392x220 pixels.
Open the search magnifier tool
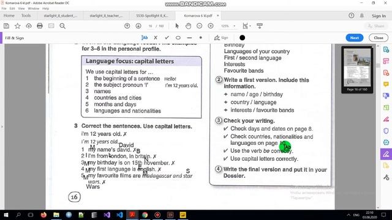62,26
